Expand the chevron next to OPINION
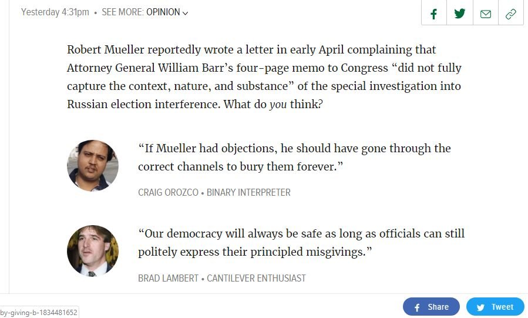528x318 pixels. (186, 13)
